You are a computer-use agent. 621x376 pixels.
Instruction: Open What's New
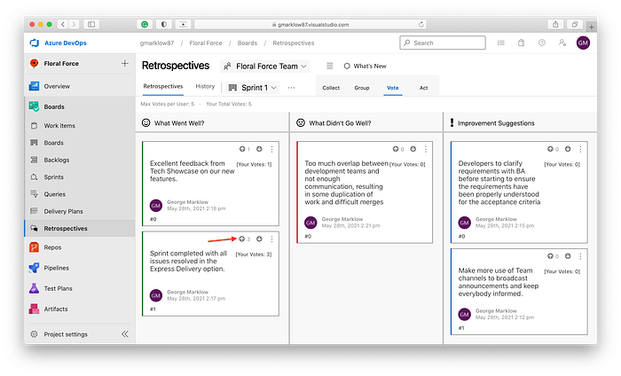click(365, 67)
